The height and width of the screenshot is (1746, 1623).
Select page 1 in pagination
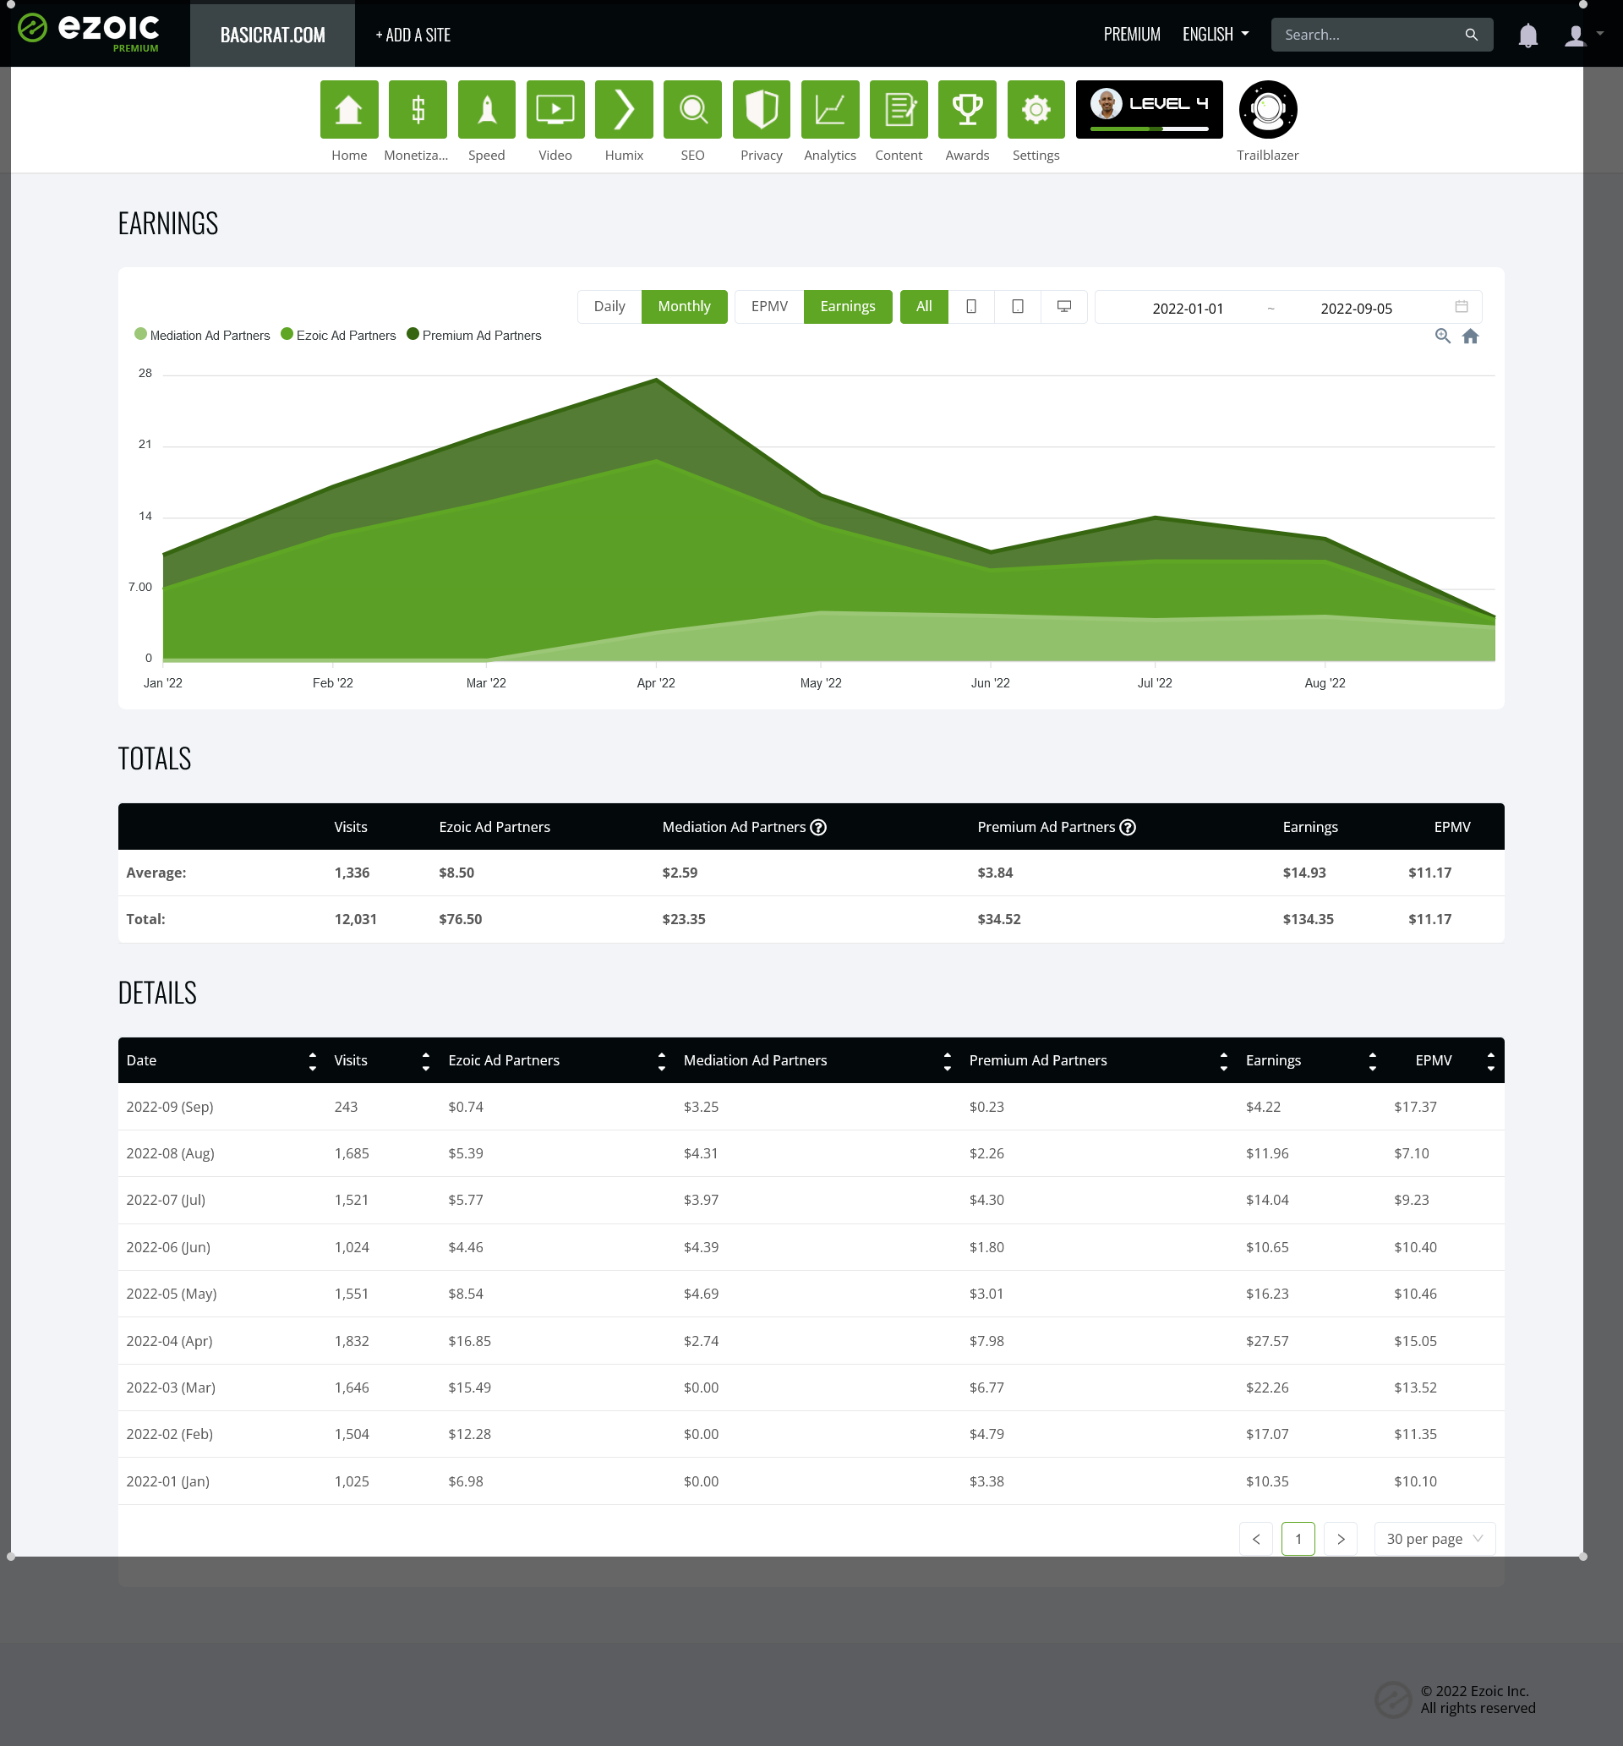pyautogui.click(x=1298, y=1540)
